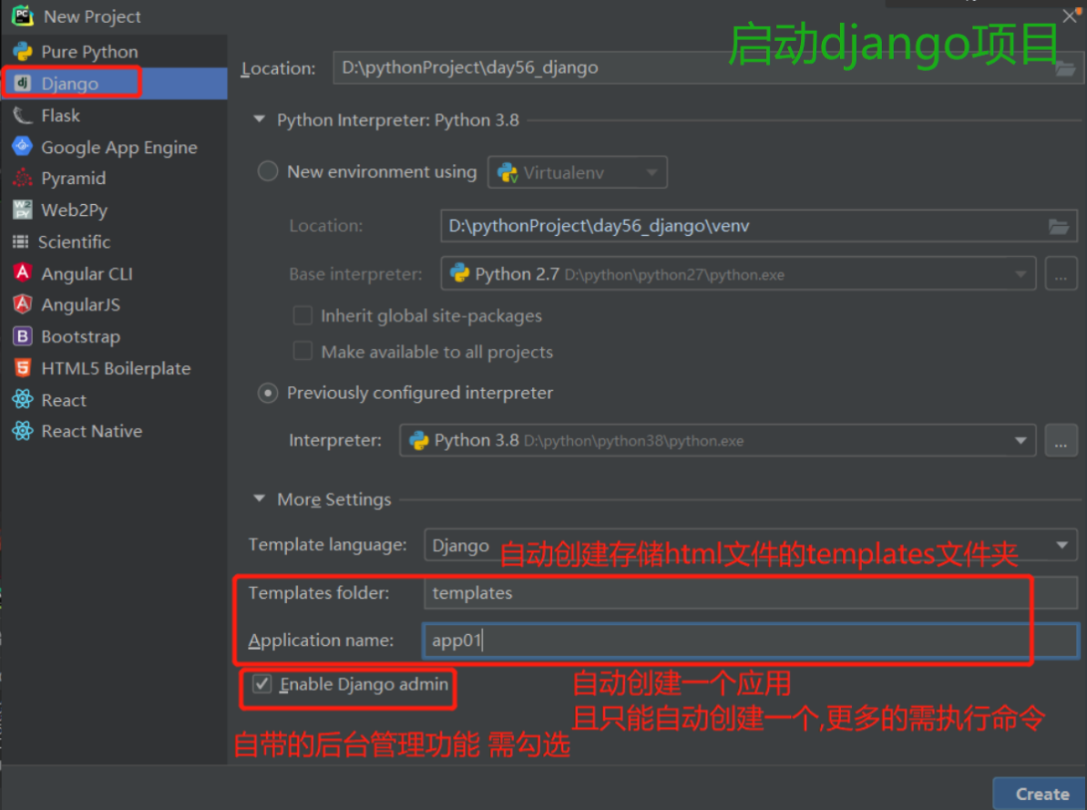Screen dimensions: 1087x810
Task: Select the React project type
Action: [115, 400]
